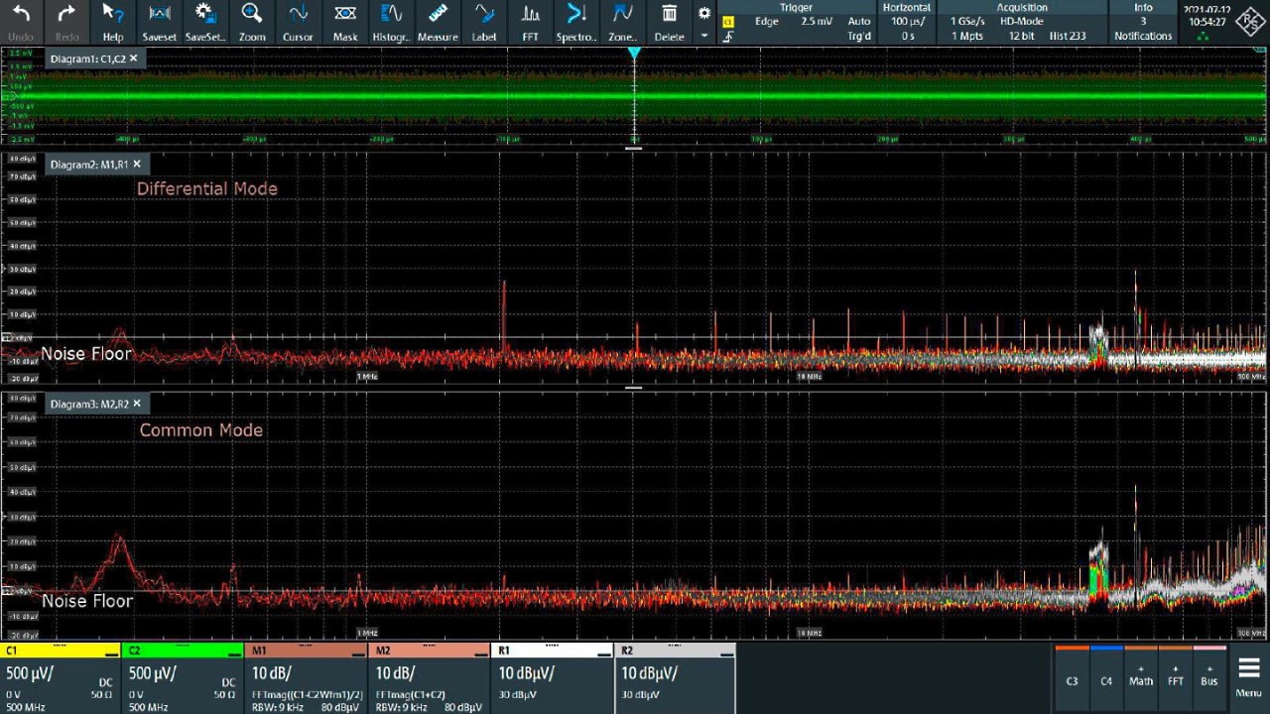Open the SaveSet settings gear tool
The height and width of the screenshot is (714, 1270).
tap(205, 22)
